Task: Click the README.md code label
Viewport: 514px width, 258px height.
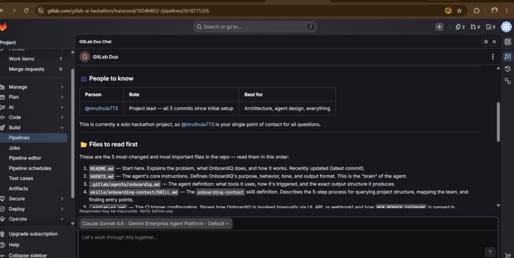Action: coord(101,168)
